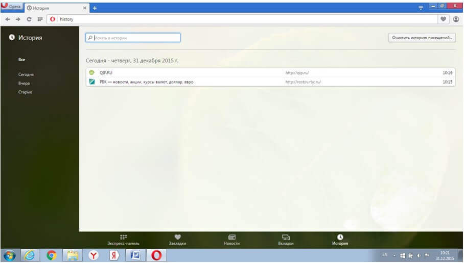Image resolution: width=464 pixels, height=263 pixels.
Task: Select Сегодня filter in sidebar
Action: coord(26,74)
